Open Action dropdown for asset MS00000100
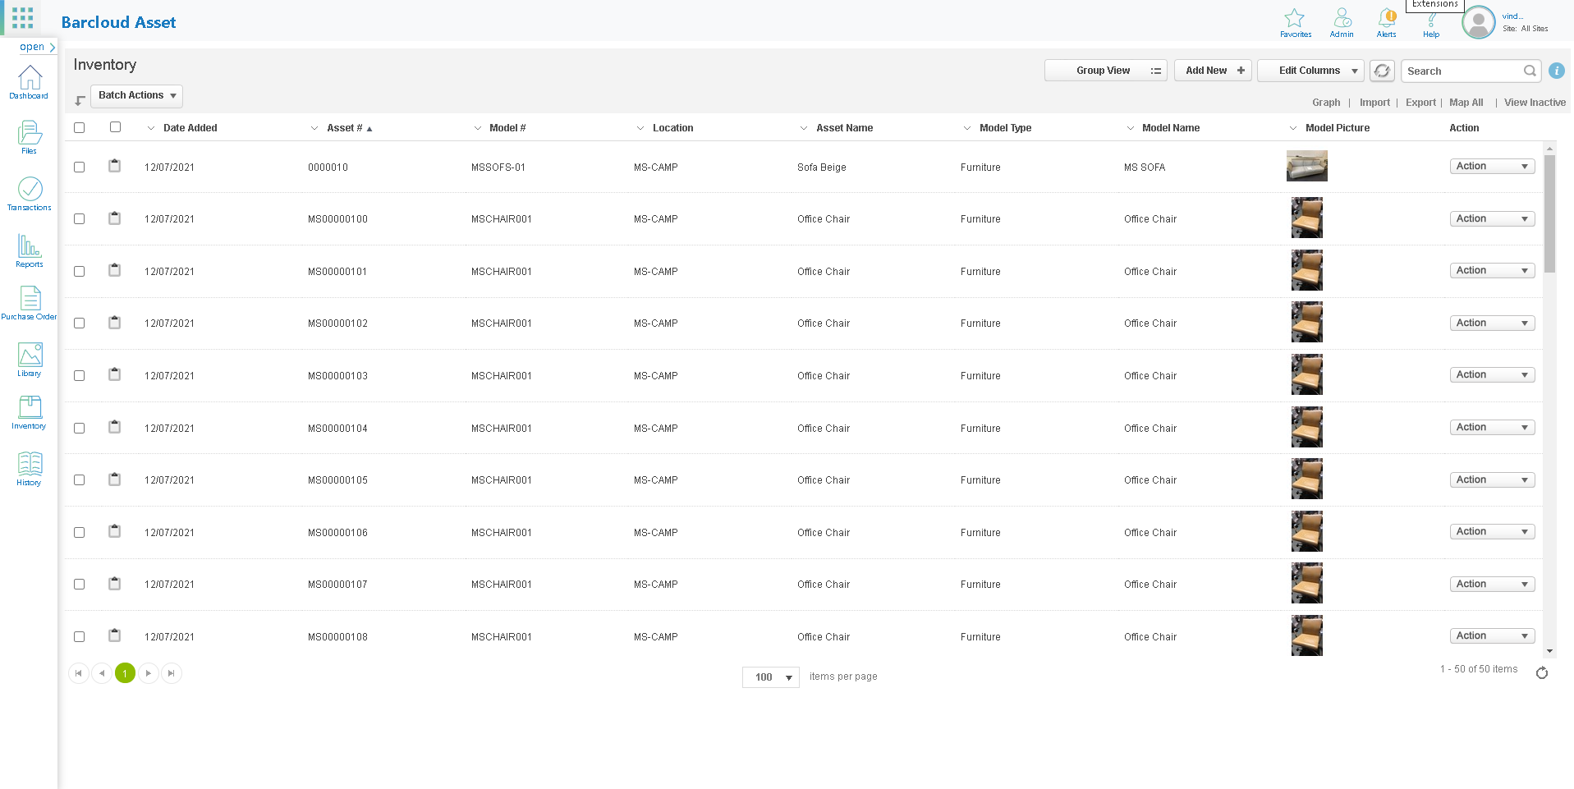This screenshot has width=1574, height=789. click(x=1491, y=219)
